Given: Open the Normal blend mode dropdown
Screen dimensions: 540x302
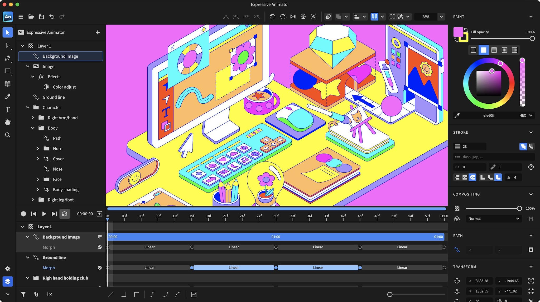Looking at the screenshot, I should pos(493,219).
